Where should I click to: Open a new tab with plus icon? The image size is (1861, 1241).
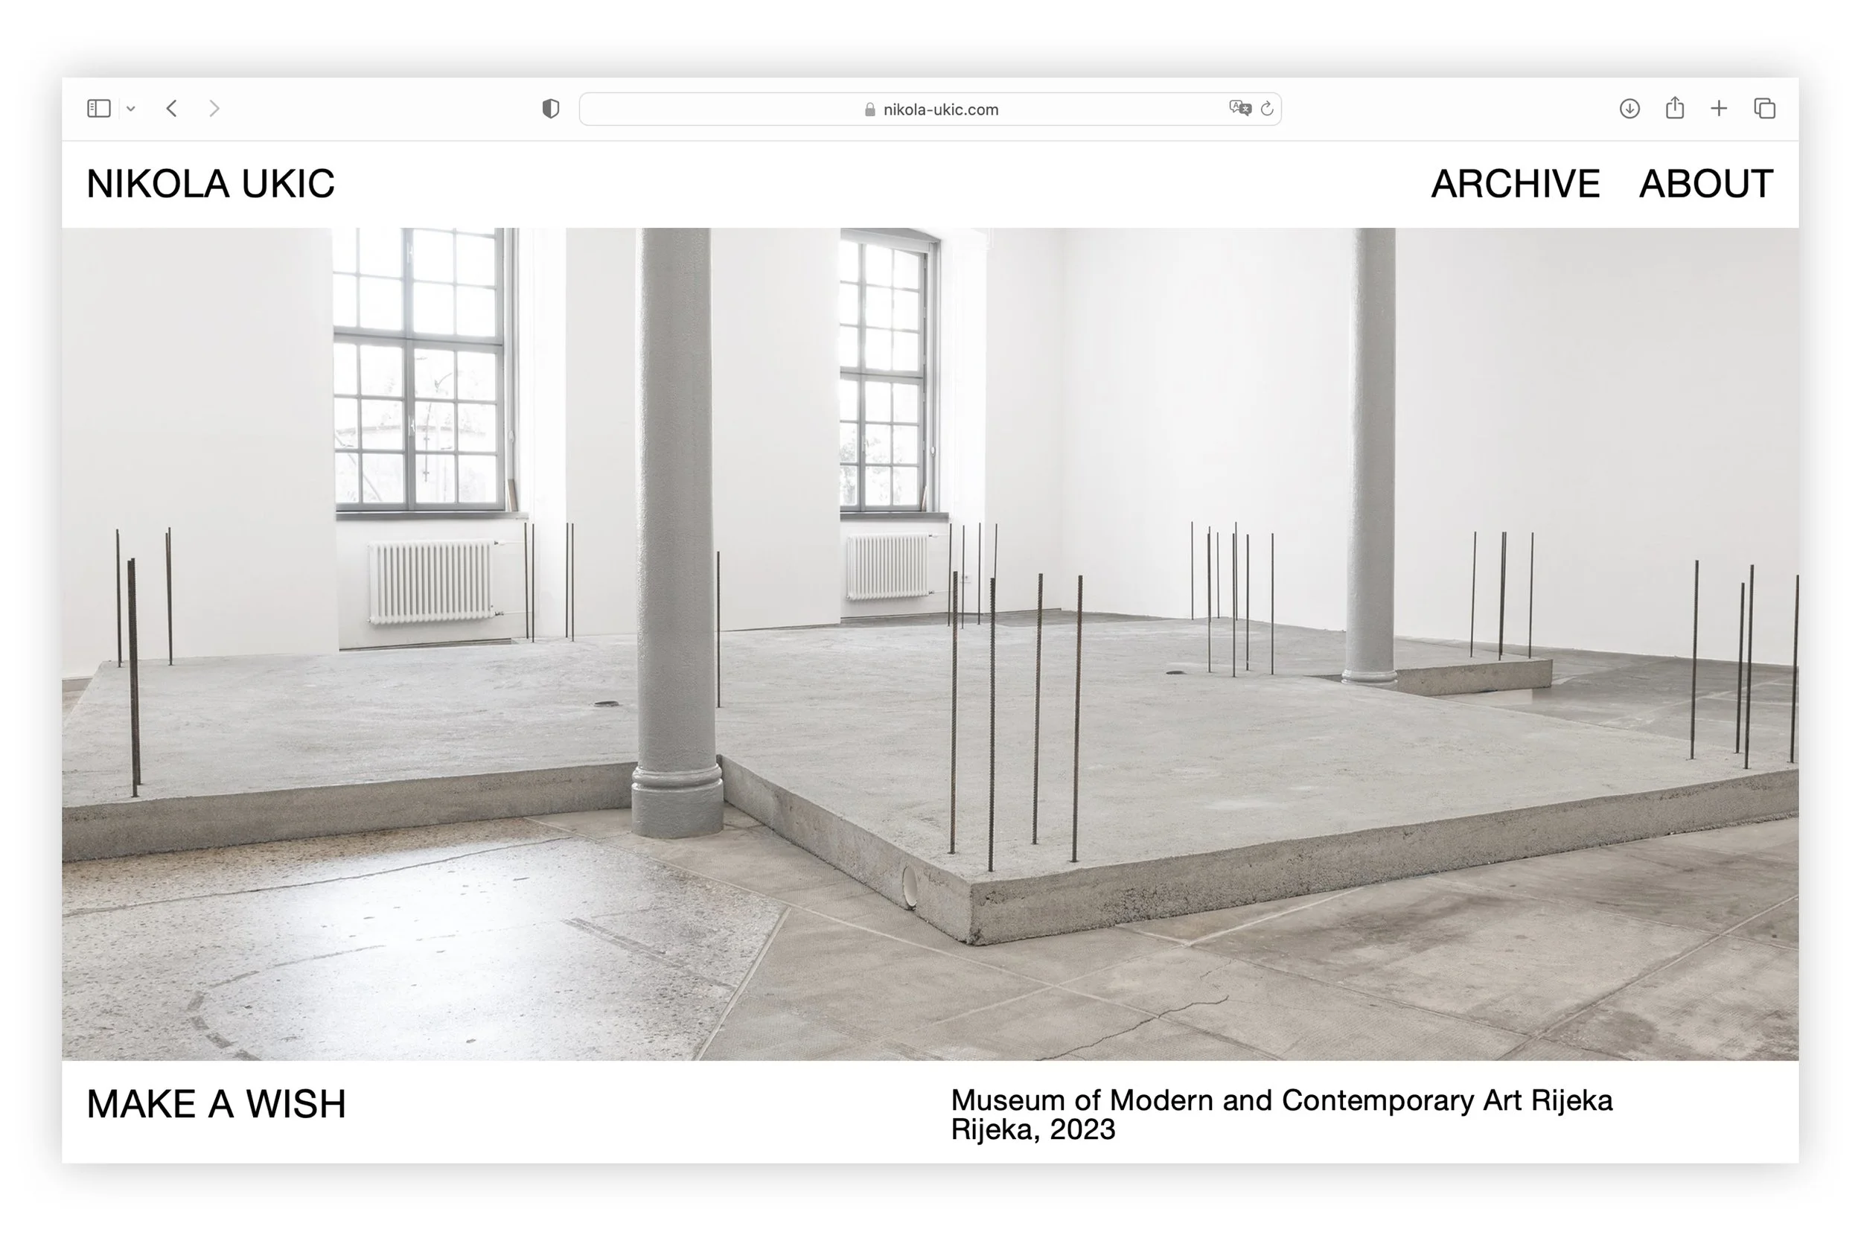1719,109
